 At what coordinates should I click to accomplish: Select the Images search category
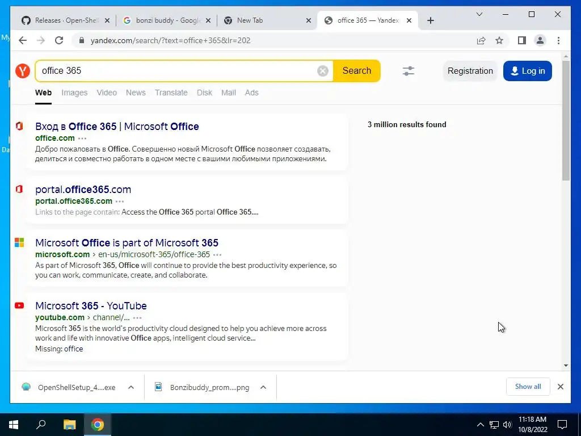[x=74, y=93]
